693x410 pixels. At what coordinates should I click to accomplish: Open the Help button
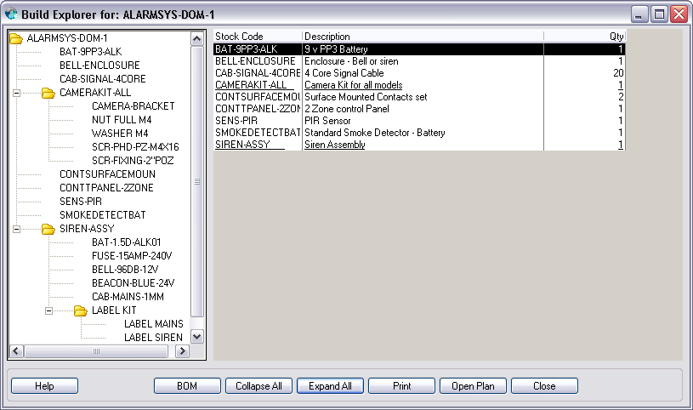44,386
